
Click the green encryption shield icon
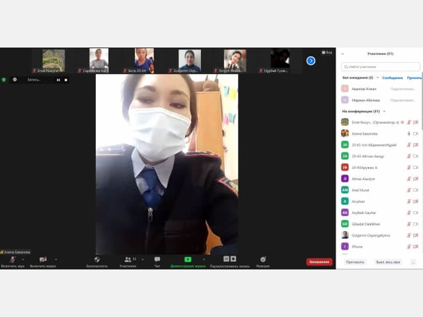(4, 80)
